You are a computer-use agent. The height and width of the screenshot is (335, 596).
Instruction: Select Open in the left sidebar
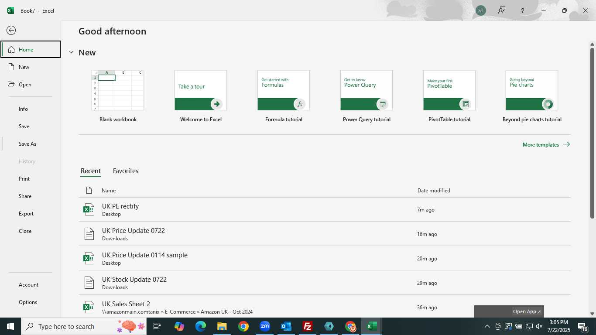point(31,84)
